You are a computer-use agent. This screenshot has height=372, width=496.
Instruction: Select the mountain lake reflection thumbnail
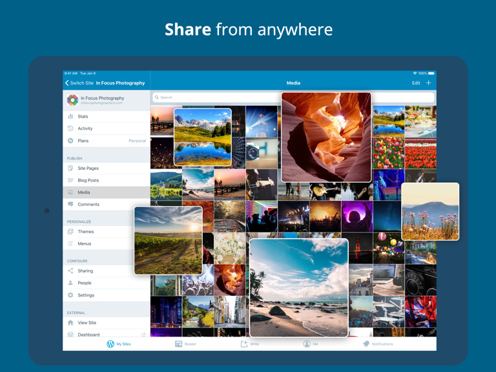pos(202,137)
